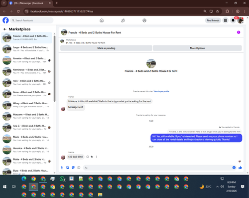The height and width of the screenshot is (198, 249).
Task: Open the notifications bell
Action: point(233,20)
